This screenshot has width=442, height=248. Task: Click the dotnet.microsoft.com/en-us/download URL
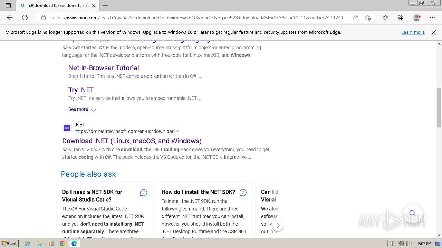coord(125,131)
